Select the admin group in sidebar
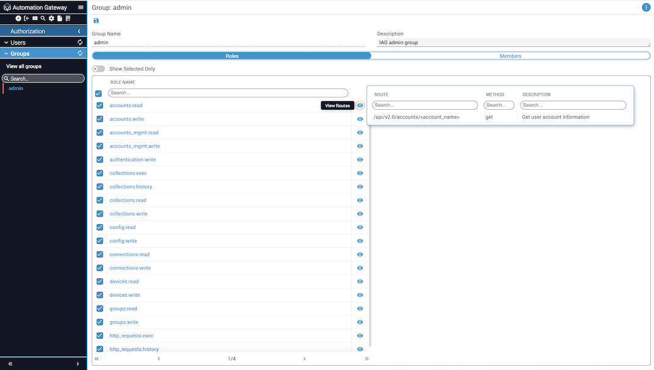The image size is (654, 370). click(16, 88)
